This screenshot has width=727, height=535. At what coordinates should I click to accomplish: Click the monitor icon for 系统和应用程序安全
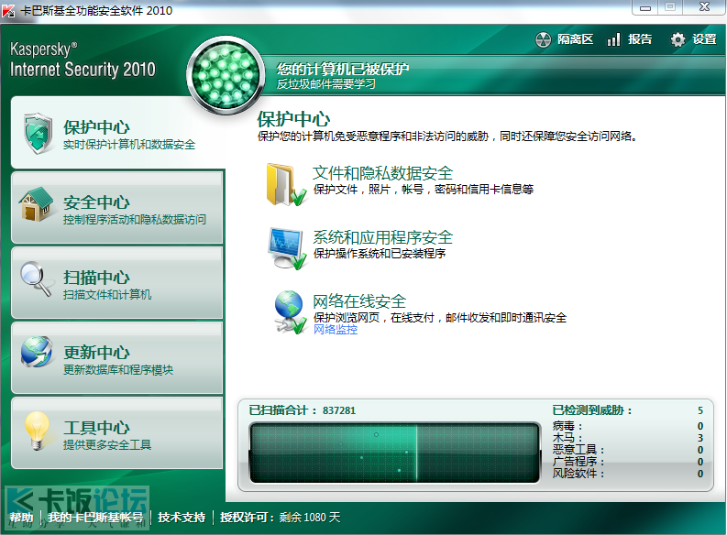pyautogui.click(x=287, y=248)
